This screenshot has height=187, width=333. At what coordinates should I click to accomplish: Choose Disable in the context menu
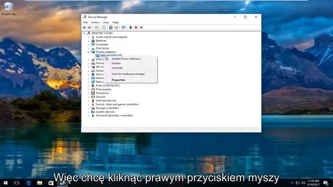[131, 63]
